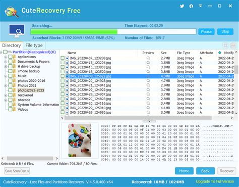Check the Videos folder checkbox

tap(10, 110)
